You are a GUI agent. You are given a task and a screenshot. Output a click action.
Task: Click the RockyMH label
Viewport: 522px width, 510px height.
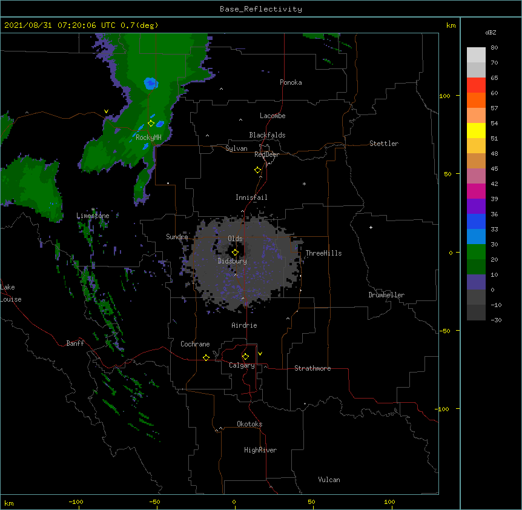tap(148, 137)
